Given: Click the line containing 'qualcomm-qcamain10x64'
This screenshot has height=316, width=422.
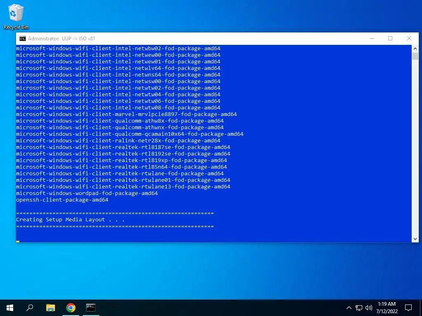Looking at the screenshot, I should 130,134.
